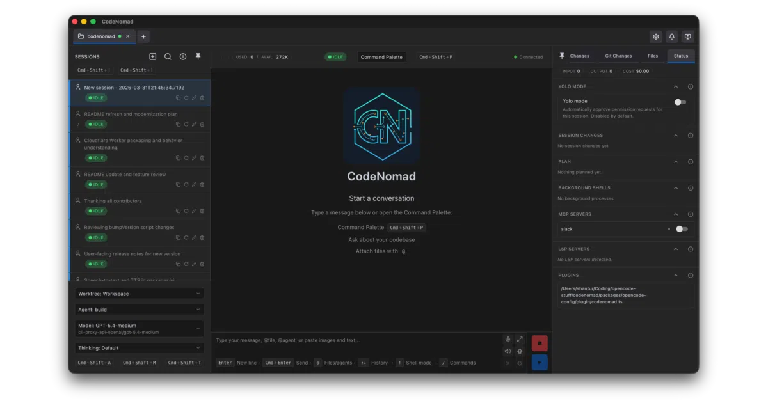The width and height of the screenshot is (768, 403).
Task: Select the codenomad workspace tab
Action: coord(100,36)
